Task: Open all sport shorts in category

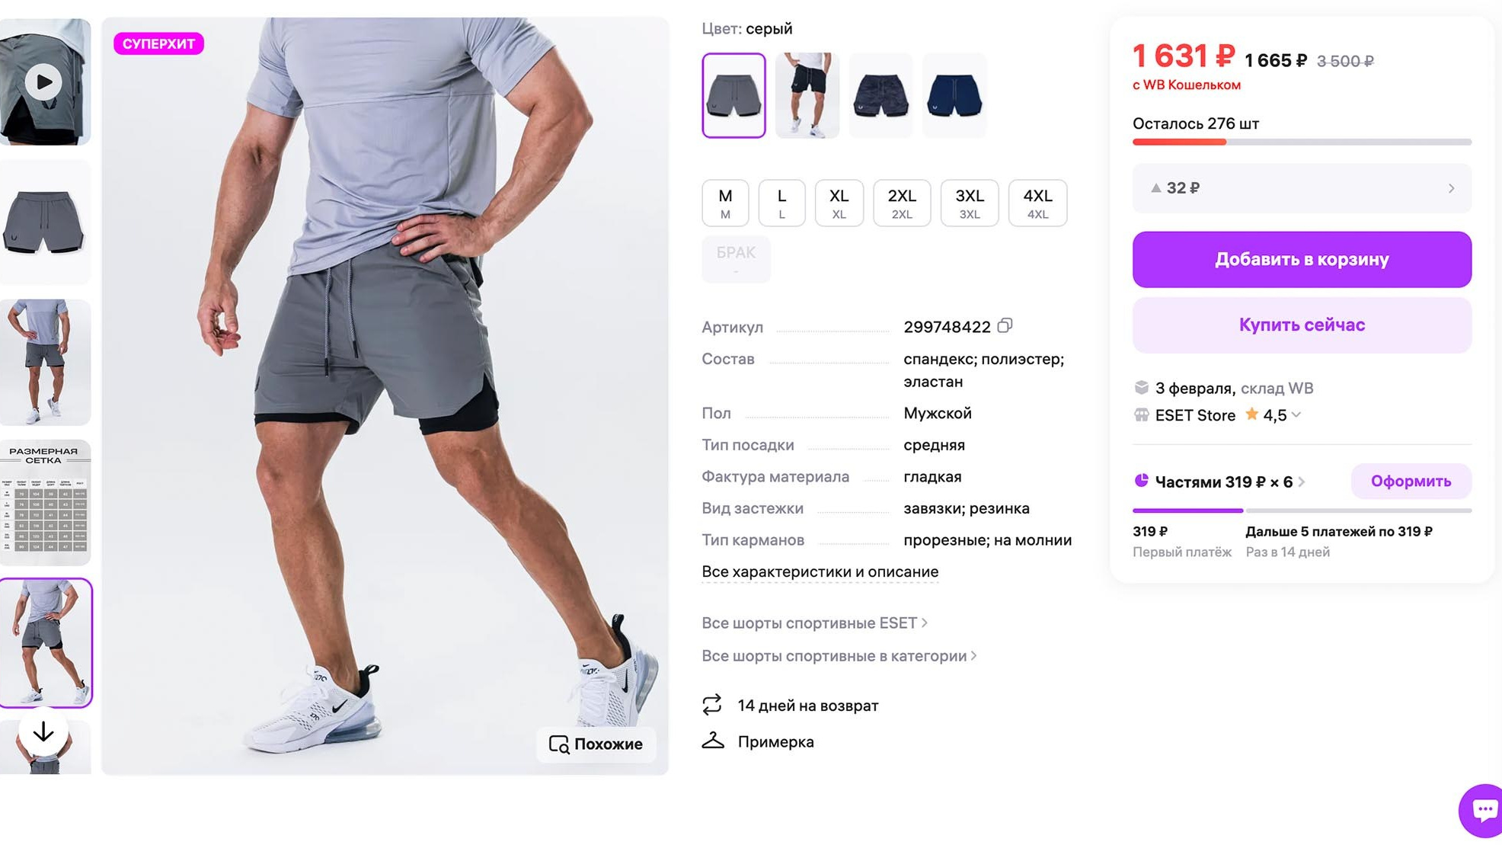Action: tap(839, 655)
